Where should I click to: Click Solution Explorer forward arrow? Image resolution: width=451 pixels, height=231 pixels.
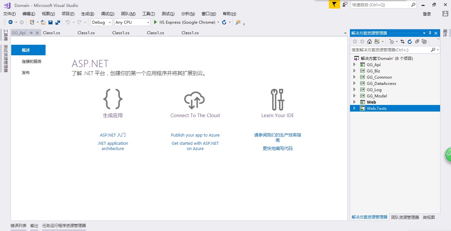click(x=362, y=41)
